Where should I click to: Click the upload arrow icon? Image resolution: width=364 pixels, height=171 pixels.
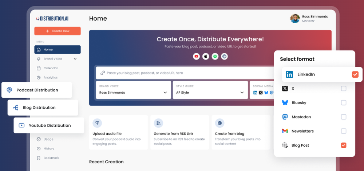[x=97, y=123]
